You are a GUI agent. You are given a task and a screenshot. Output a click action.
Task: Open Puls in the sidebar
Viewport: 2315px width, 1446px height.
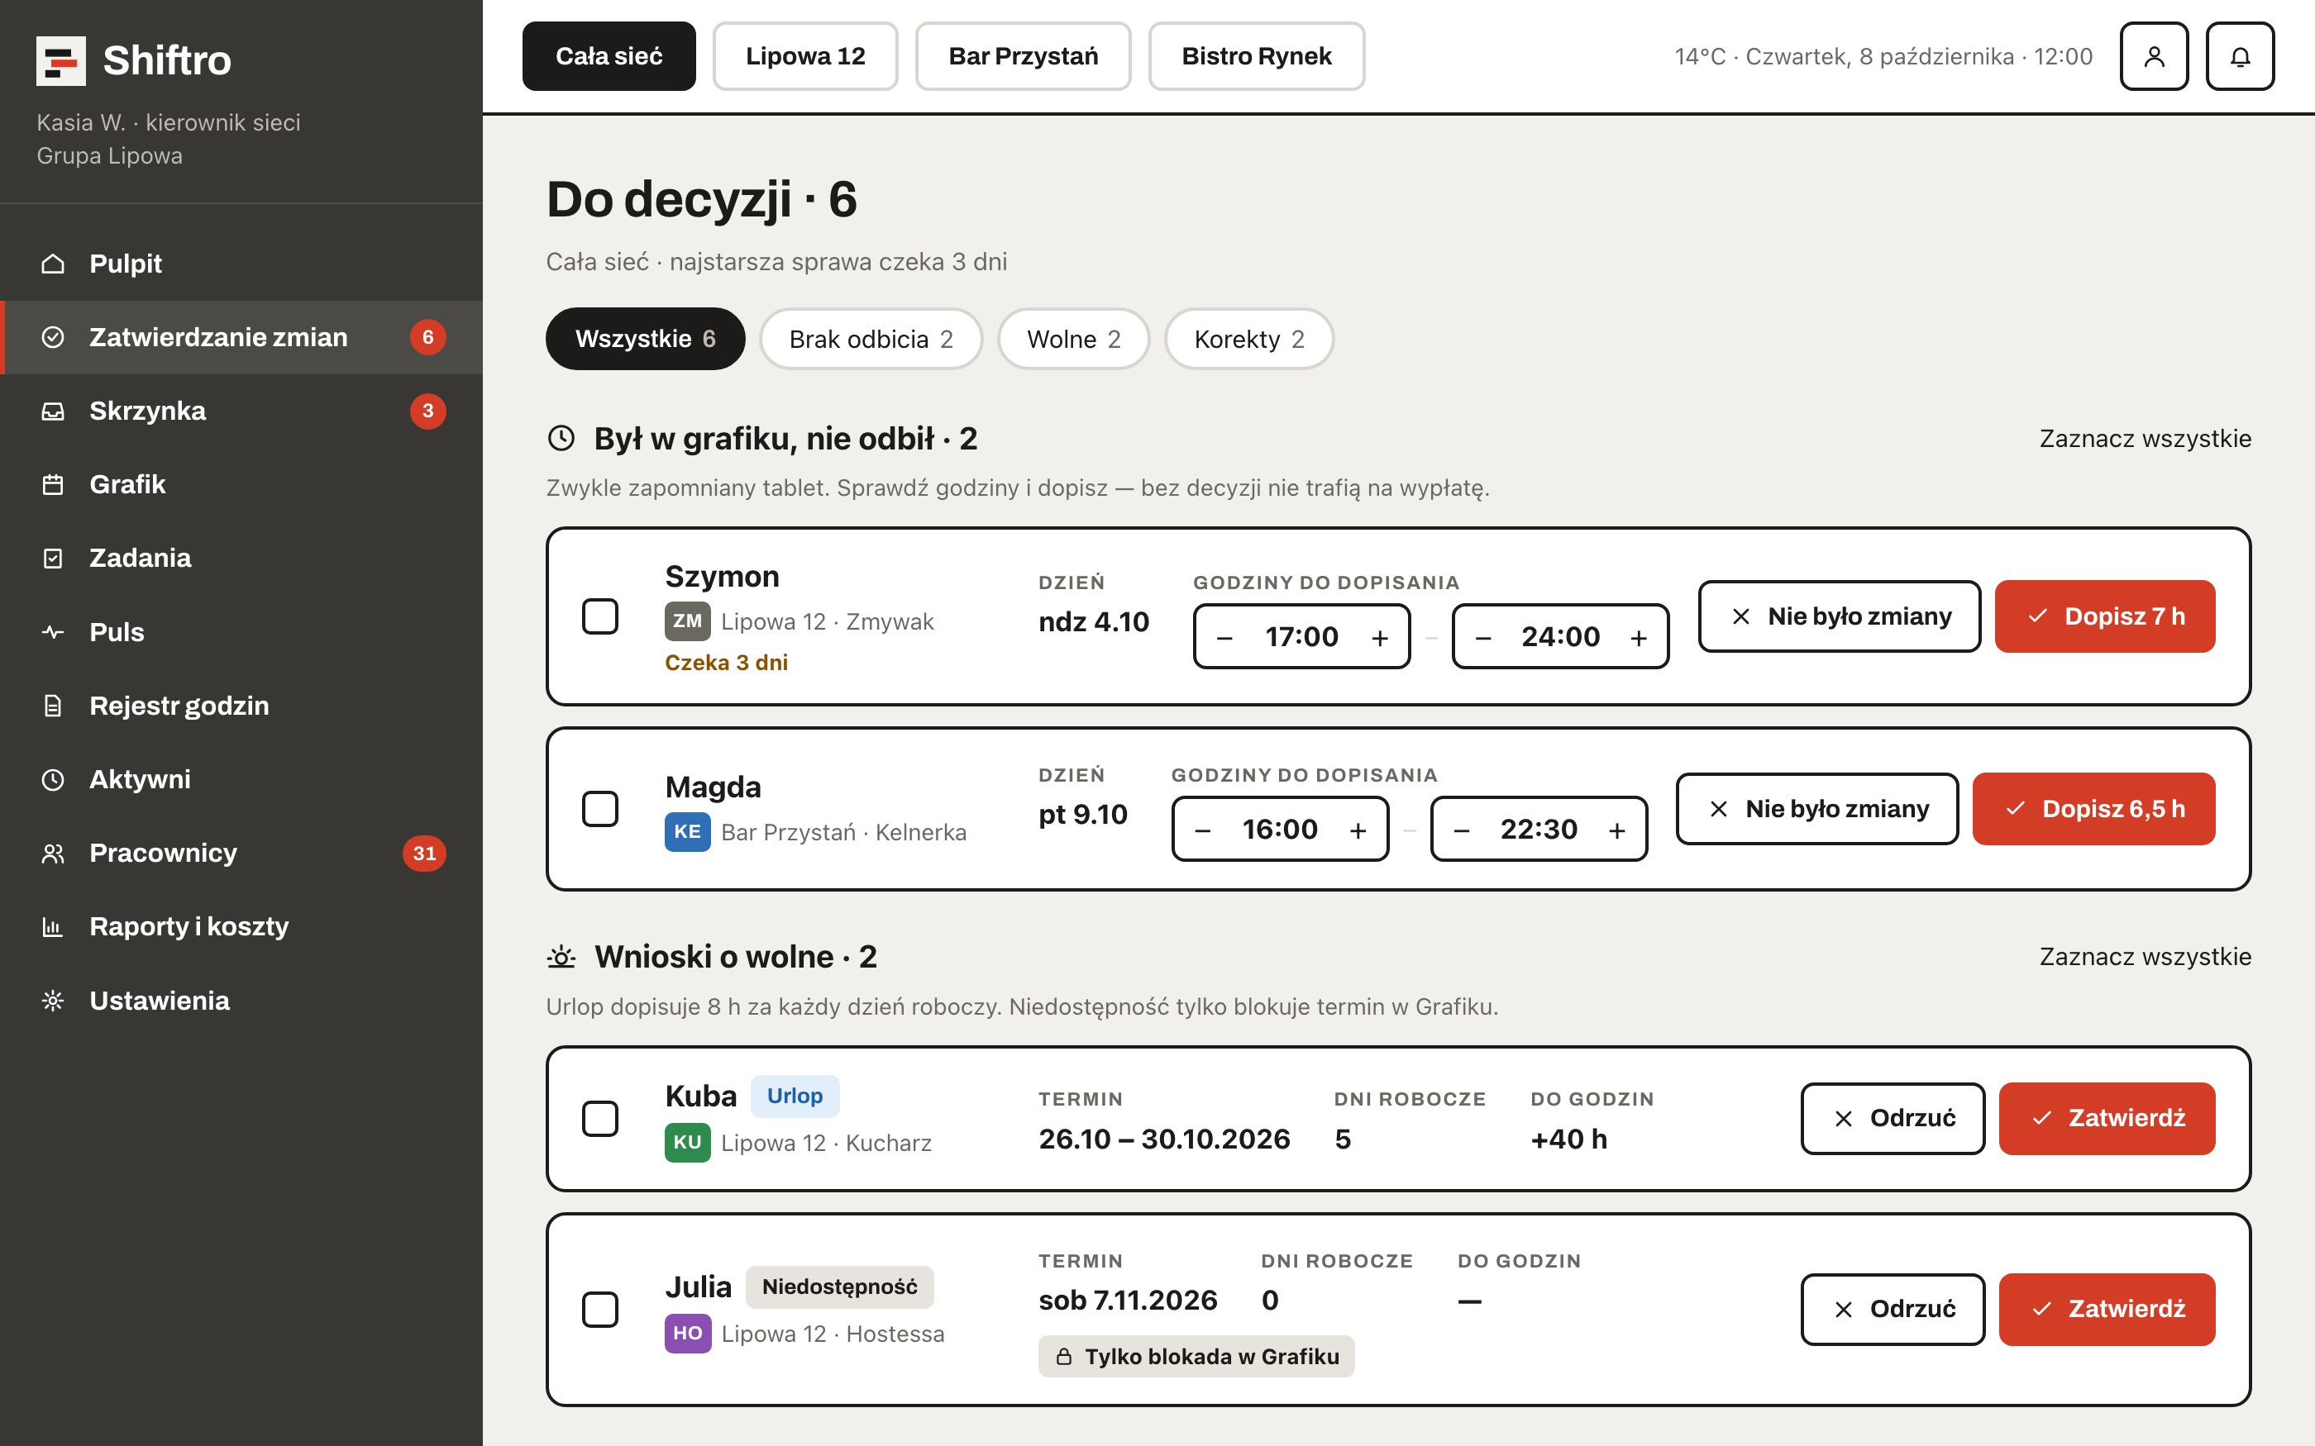coord(241,631)
